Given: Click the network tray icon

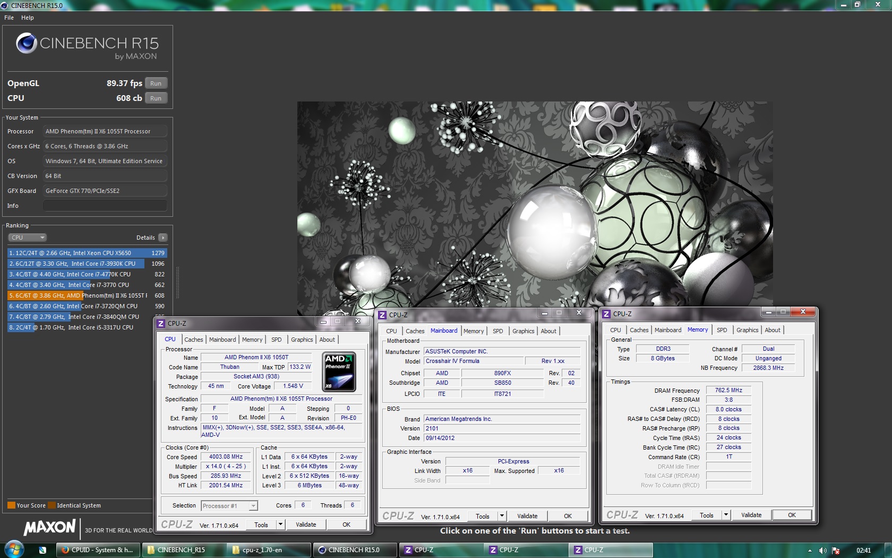Looking at the screenshot, I should point(836,551).
